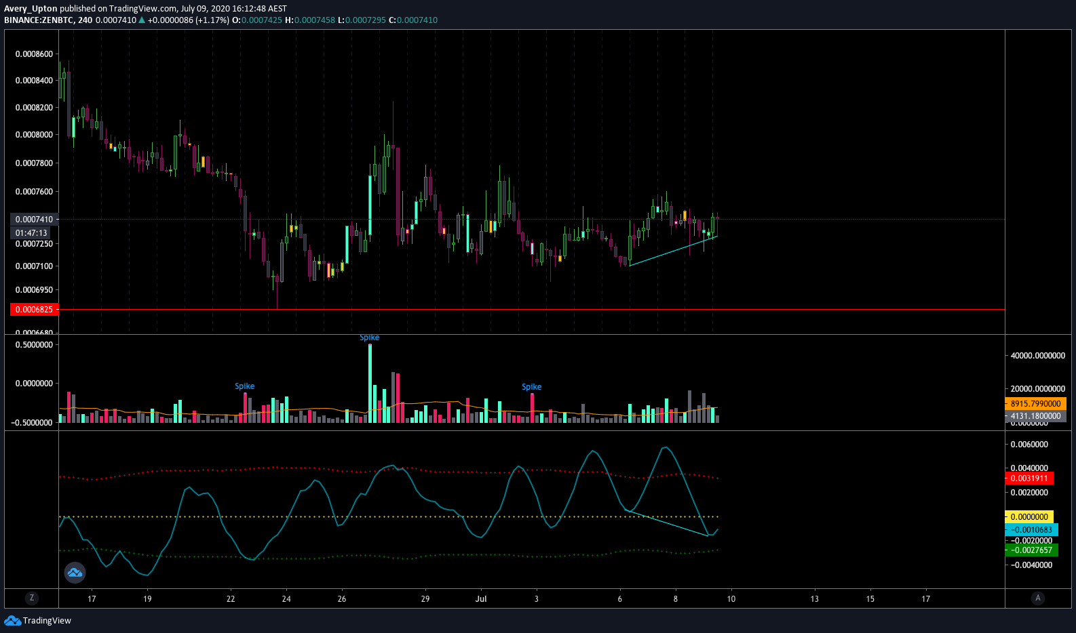Click the Spike label near July 3
Viewport: 1076px width, 633px height.
pos(532,387)
